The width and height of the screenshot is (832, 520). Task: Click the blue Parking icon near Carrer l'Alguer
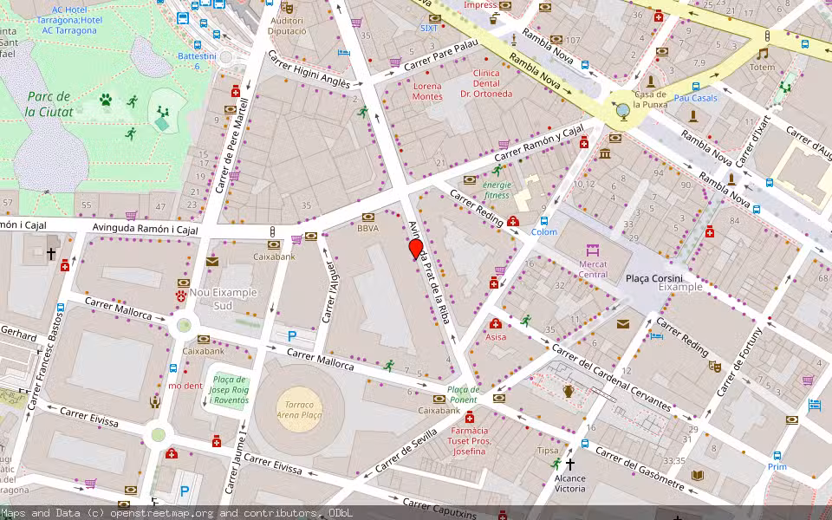tap(292, 336)
